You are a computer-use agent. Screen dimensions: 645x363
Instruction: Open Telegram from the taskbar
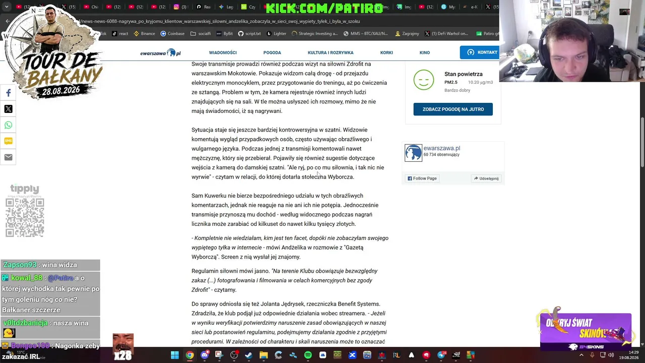click(x=441, y=355)
